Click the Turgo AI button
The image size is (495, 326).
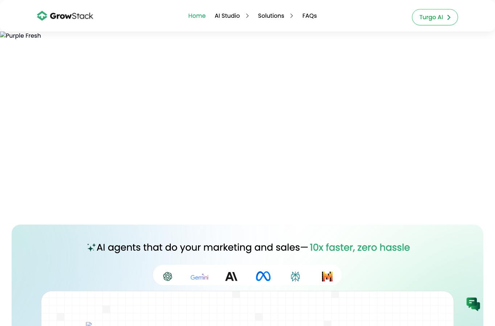coord(435,17)
